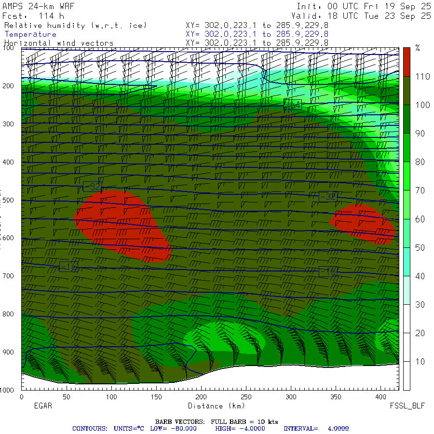Click the EGAR station label
This screenshot has width=434, height=434.
coord(43,406)
